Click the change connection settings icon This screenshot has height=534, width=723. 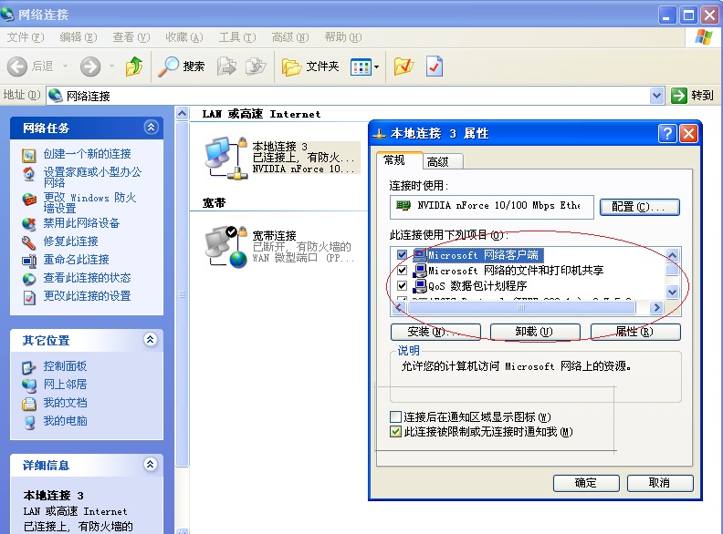click(29, 297)
